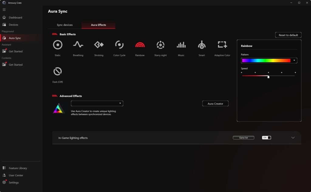
Task: Click the Reset to default button
Action: point(288,35)
